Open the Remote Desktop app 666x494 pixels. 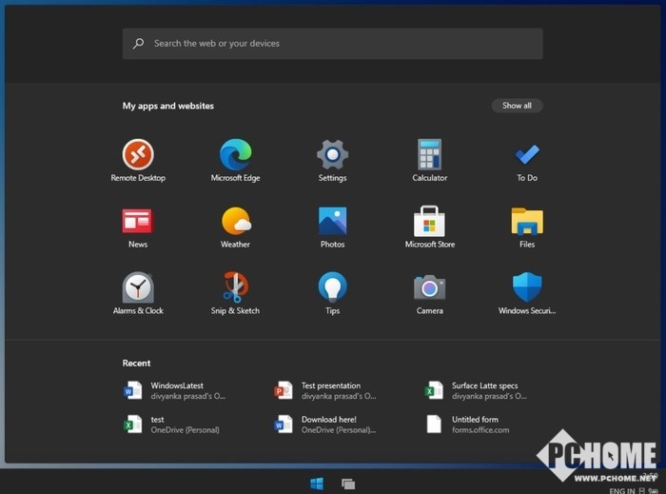[x=138, y=155]
